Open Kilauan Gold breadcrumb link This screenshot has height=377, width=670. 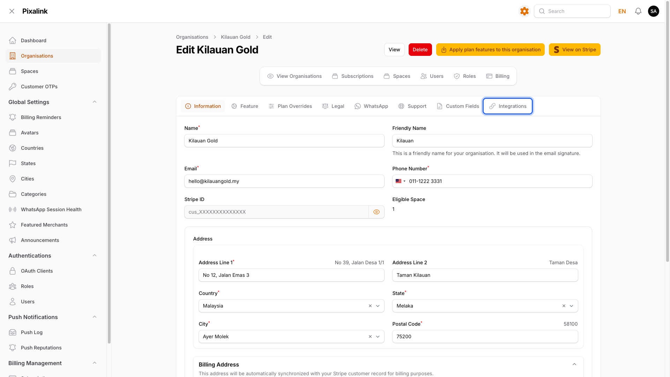(x=236, y=37)
